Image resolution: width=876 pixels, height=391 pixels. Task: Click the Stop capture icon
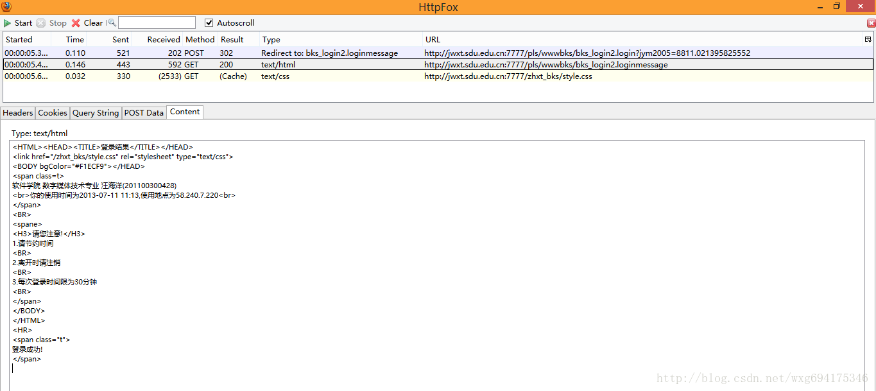tap(41, 23)
